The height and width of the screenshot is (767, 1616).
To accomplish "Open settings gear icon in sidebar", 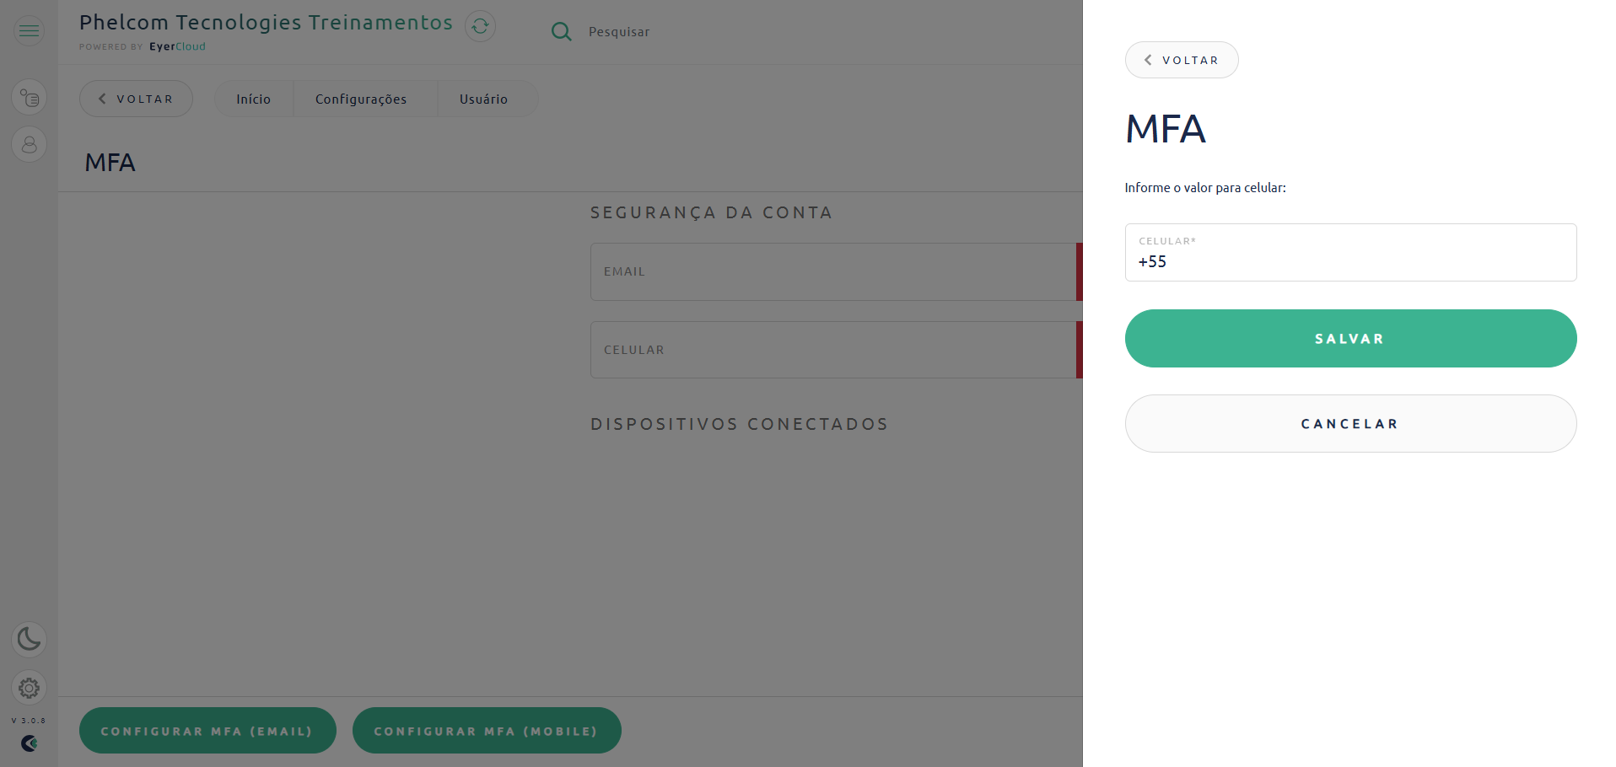I will [29, 688].
